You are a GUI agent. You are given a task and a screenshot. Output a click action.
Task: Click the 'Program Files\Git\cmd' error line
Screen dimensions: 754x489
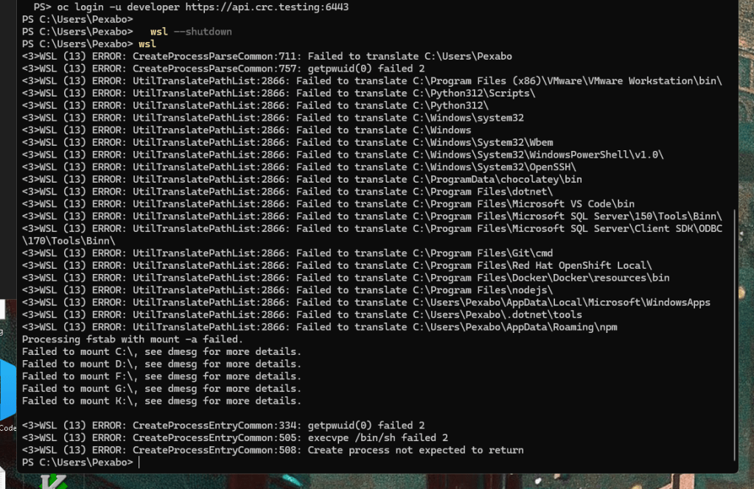point(287,253)
